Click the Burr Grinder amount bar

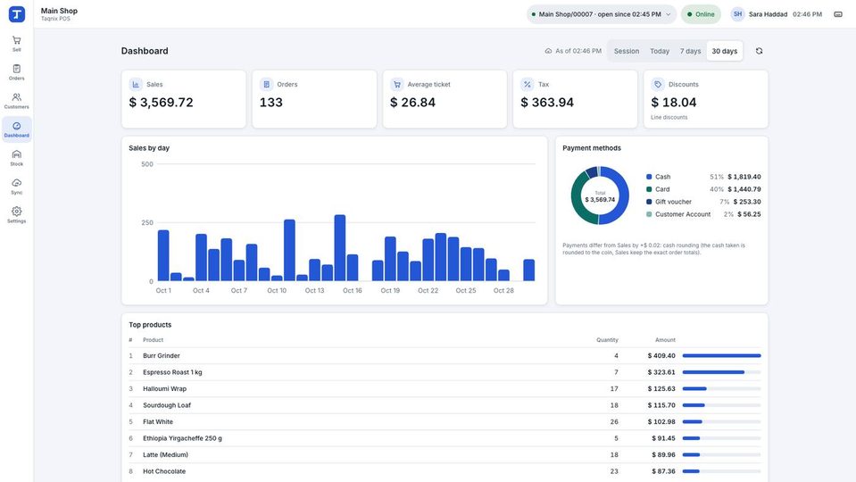pyautogui.click(x=721, y=356)
